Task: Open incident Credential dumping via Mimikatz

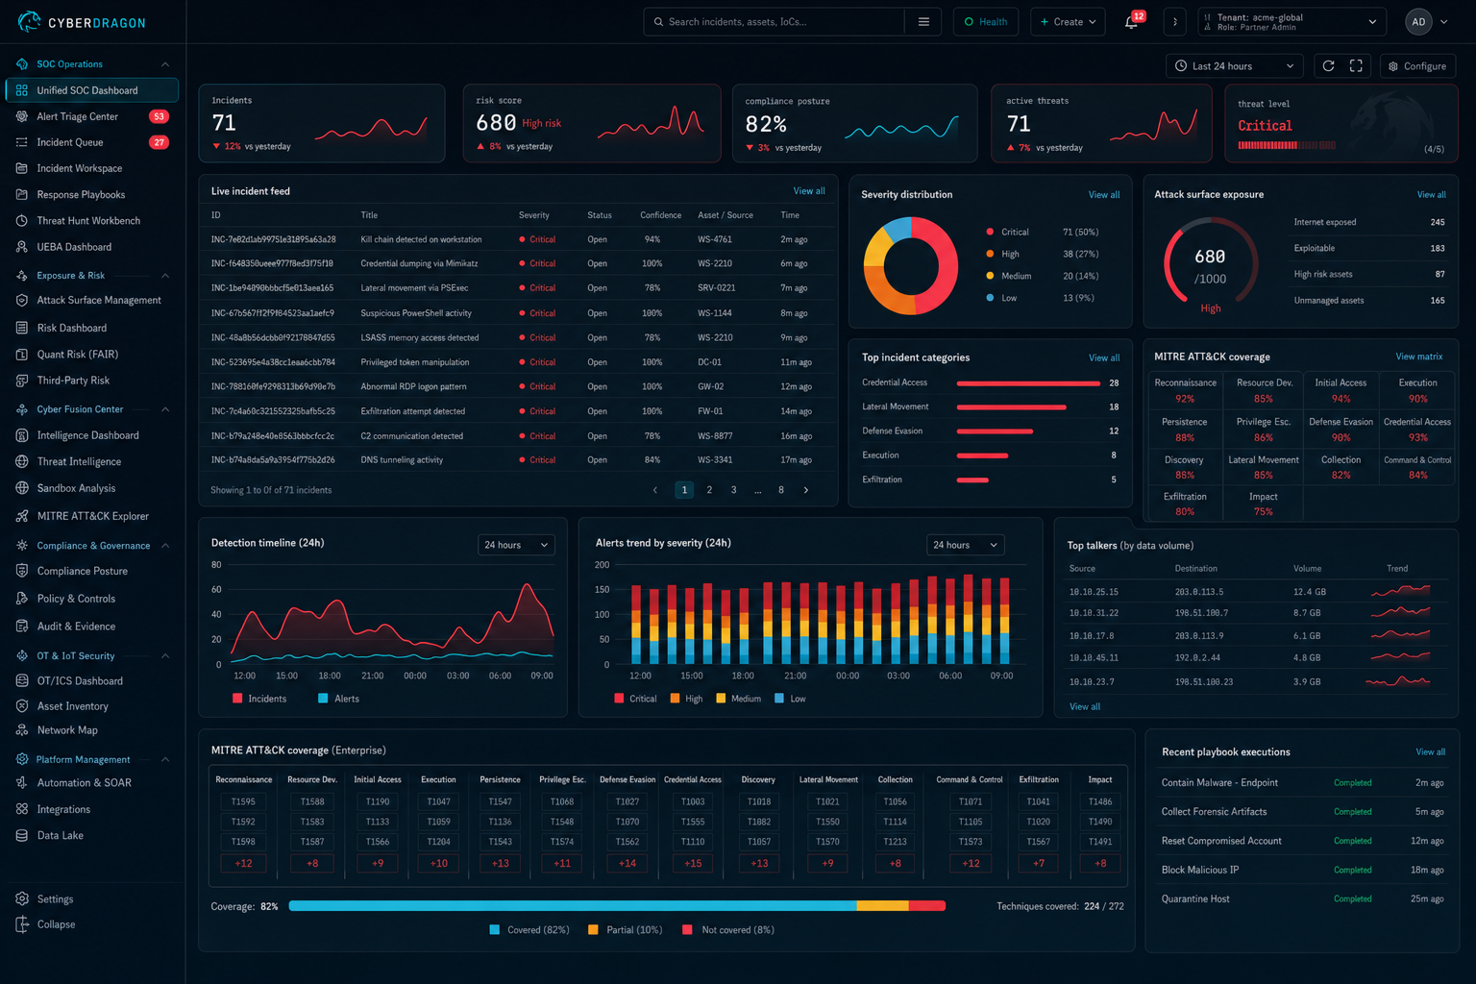Action: coord(519,263)
